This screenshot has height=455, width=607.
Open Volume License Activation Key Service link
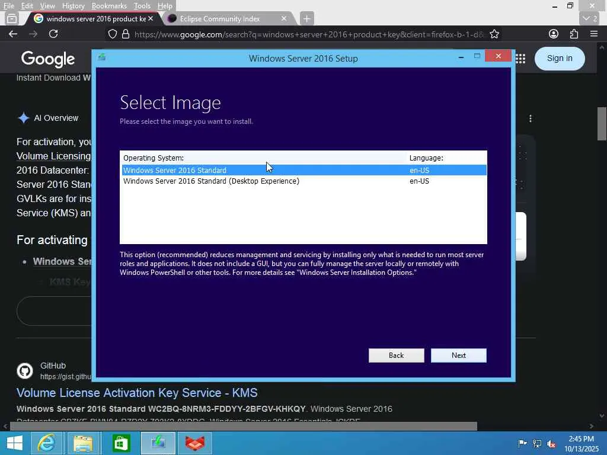point(137,393)
